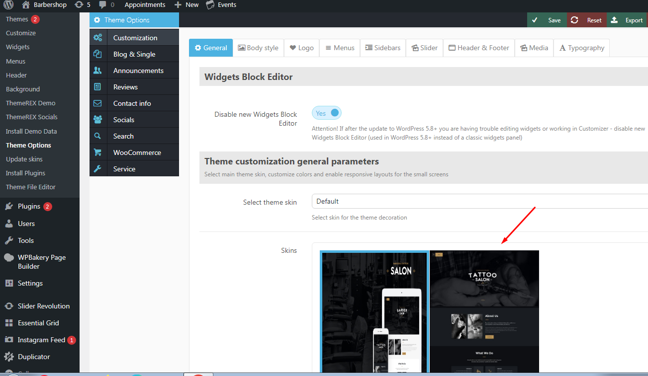Viewport: 648px width, 376px height.
Task: Click the Users person icon
Action: (9, 224)
